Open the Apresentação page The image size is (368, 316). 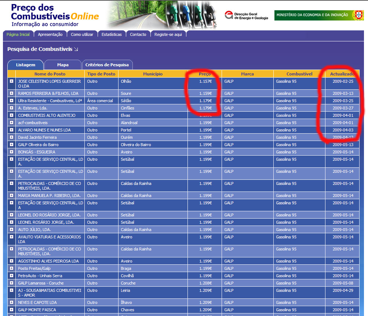[50, 34]
